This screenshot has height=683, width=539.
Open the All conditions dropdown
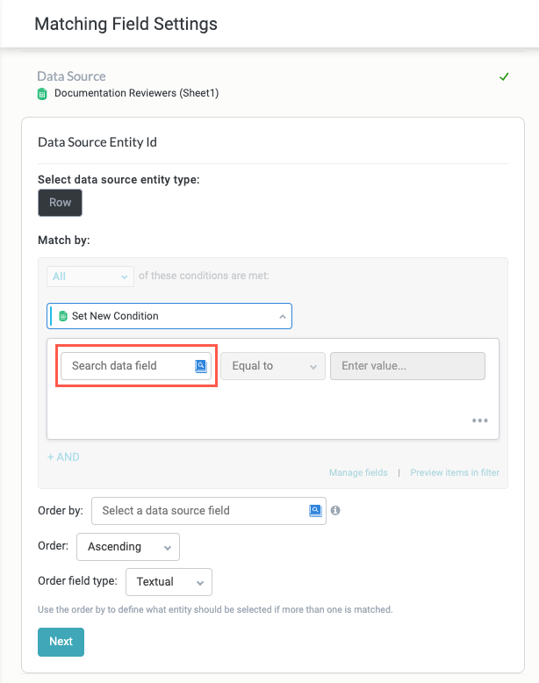(x=90, y=276)
